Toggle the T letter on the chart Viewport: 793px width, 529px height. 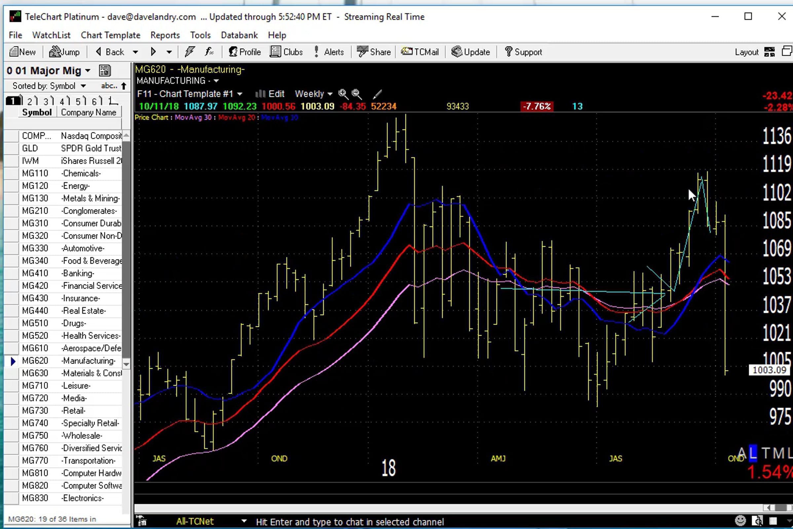[x=766, y=453]
